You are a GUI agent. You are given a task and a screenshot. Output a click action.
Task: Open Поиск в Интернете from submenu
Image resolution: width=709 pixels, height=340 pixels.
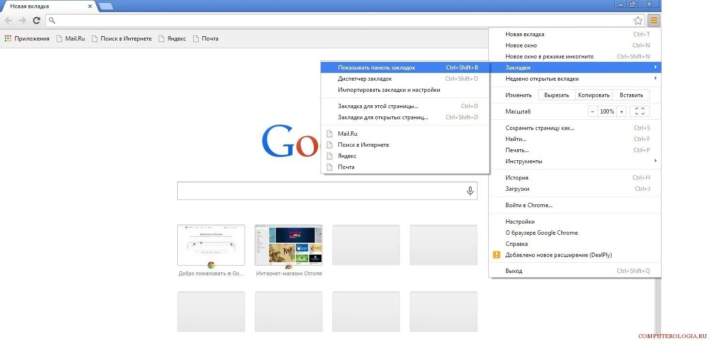click(x=405, y=145)
